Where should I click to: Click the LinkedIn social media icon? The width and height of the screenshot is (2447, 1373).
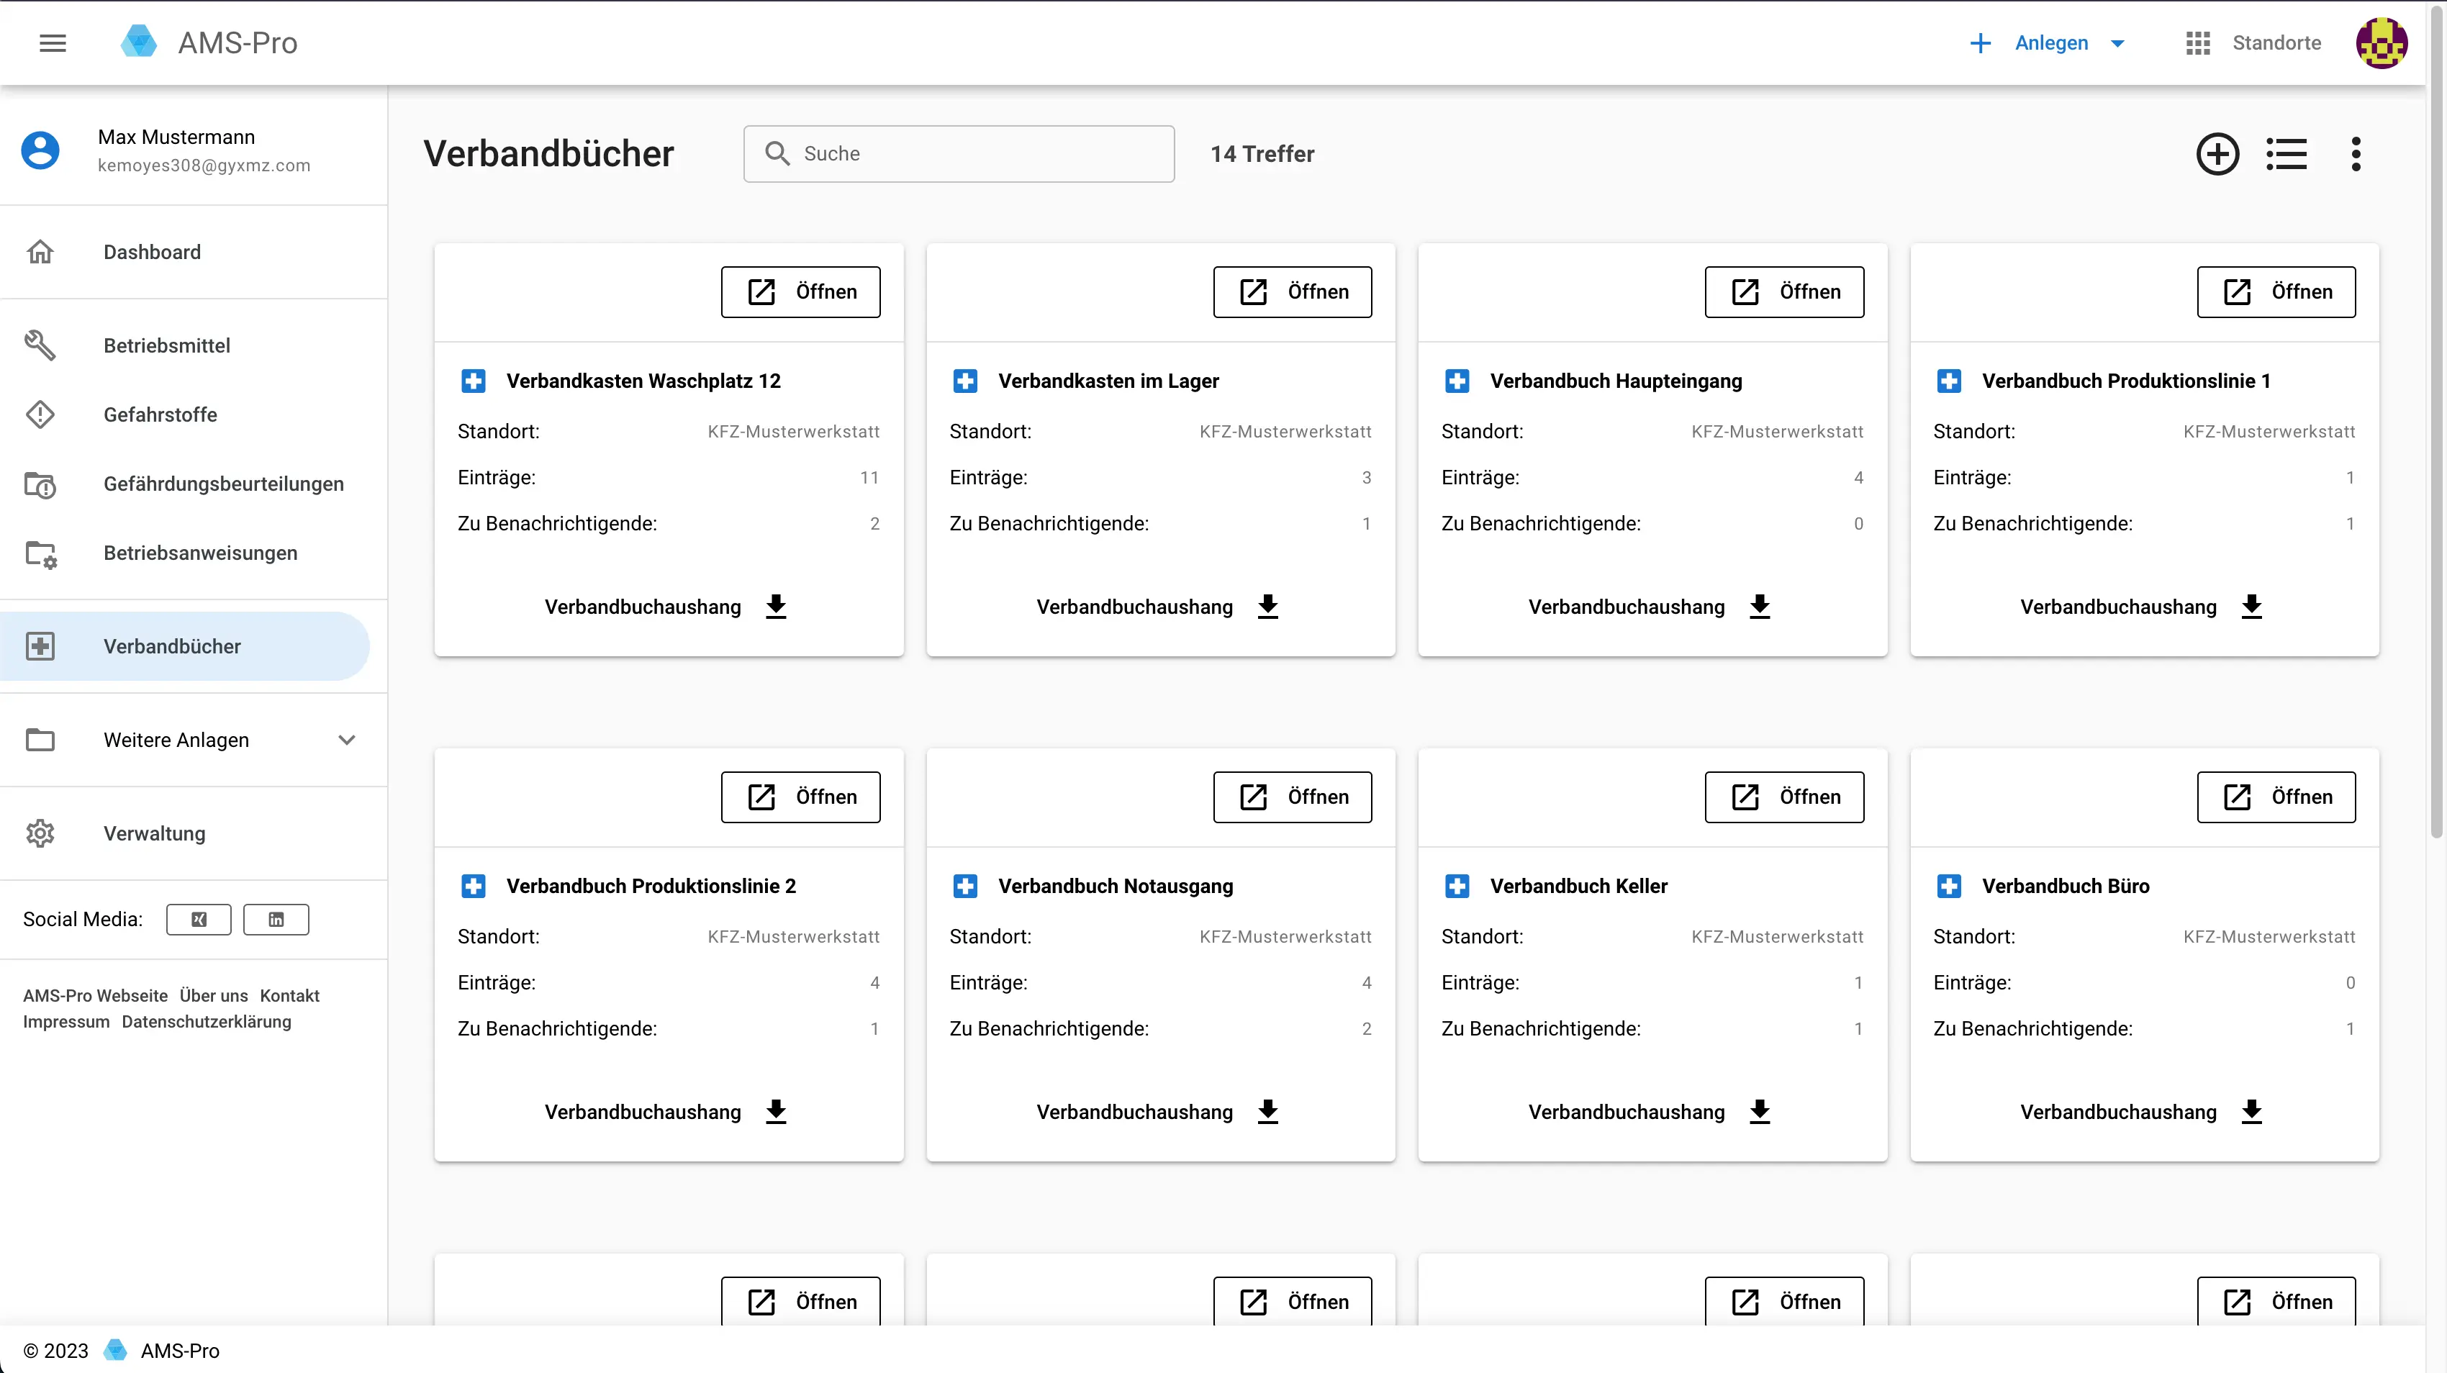point(276,919)
